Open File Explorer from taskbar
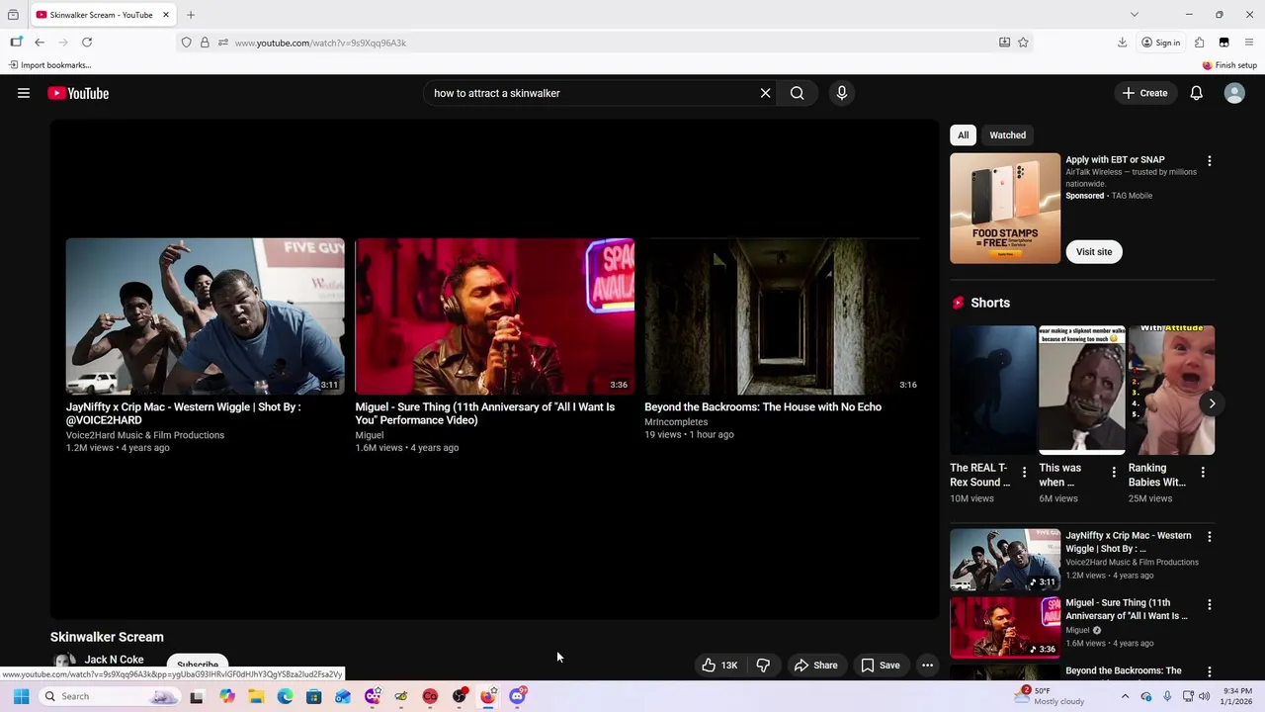Image resolution: width=1265 pixels, height=712 pixels. (x=256, y=696)
